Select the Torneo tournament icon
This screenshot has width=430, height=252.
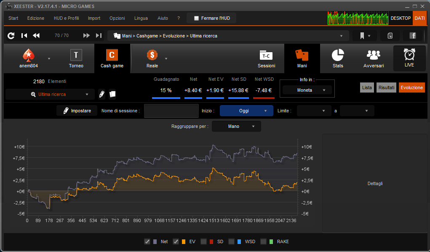[x=76, y=55]
